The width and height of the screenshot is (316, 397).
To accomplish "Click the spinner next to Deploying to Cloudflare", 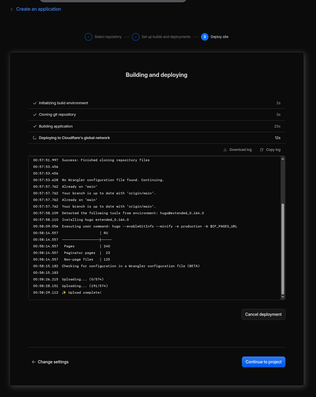I will point(35,138).
